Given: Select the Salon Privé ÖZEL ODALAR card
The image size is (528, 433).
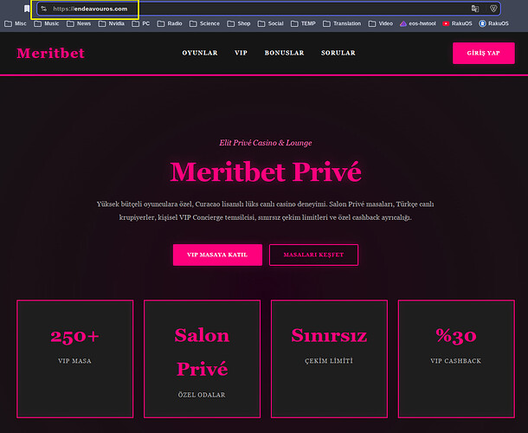Looking at the screenshot, I should point(202,359).
